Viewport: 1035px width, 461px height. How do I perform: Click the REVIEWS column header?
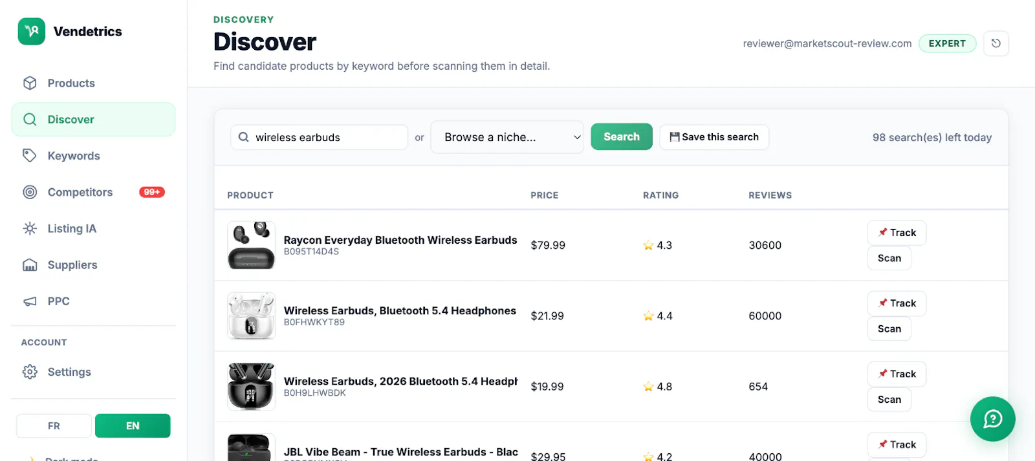pos(770,195)
